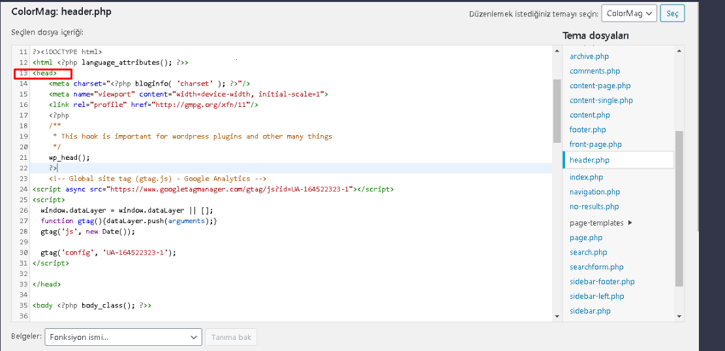This screenshot has height=351, width=725.
Task: Open comments.php in theme files
Action: [x=594, y=71]
